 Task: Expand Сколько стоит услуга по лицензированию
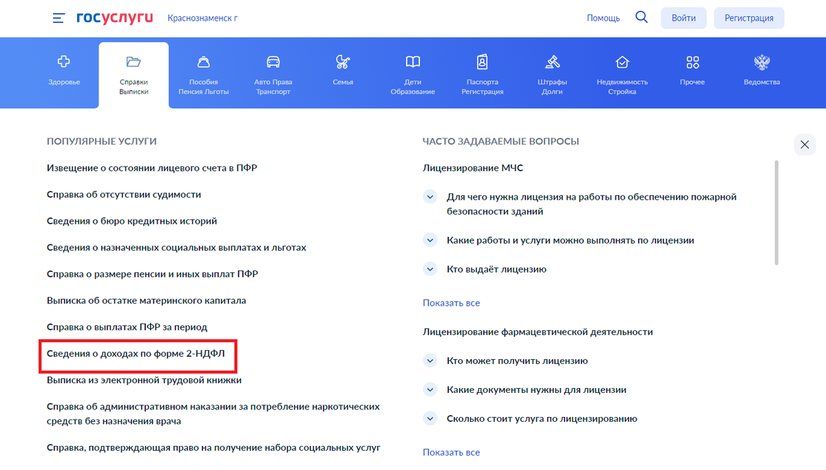click(430, 418)
